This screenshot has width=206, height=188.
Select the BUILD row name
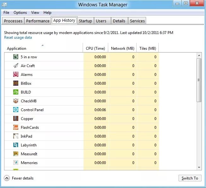[x=26, y=92]
